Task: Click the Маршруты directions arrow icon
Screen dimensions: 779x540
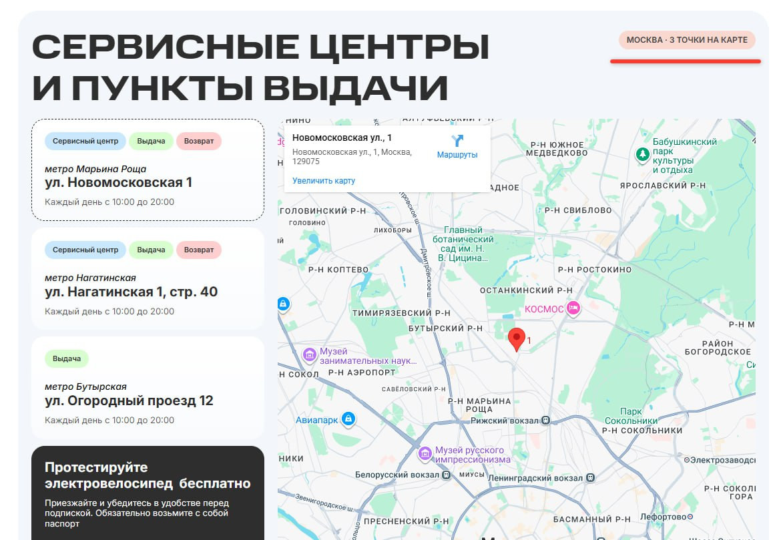Action: point(457,141)
